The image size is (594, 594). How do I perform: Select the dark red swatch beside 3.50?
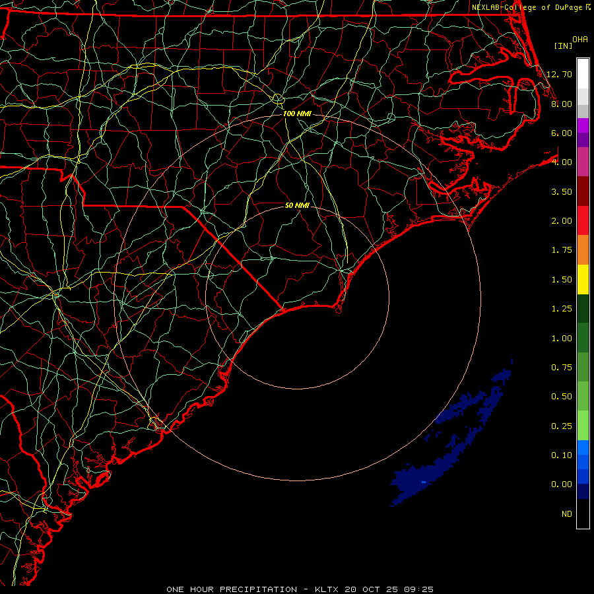583,191
